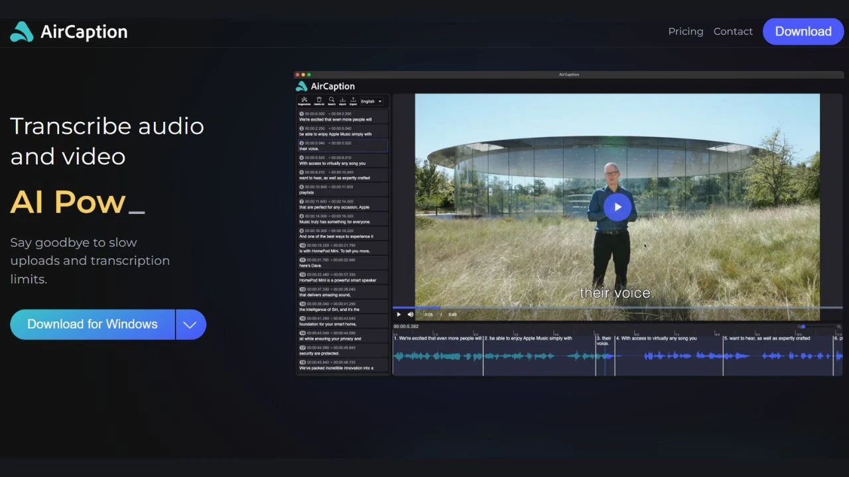Click the Delete All trash icon

pos(319,100)
